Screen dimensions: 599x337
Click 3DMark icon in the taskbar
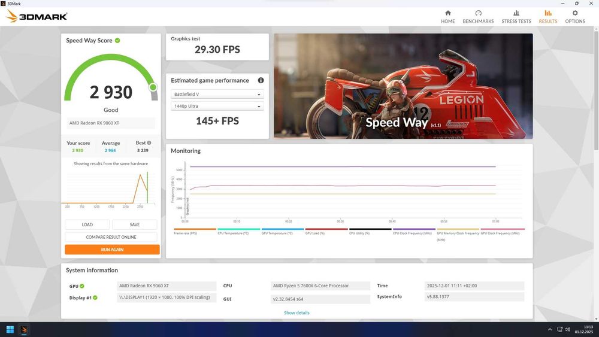24,329
